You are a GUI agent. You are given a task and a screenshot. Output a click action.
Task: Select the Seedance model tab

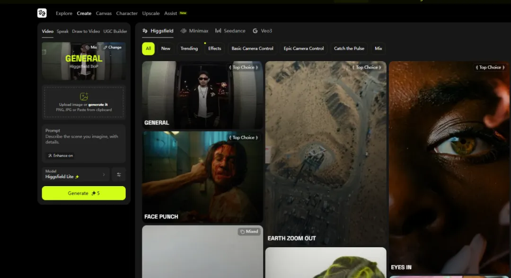230,31
